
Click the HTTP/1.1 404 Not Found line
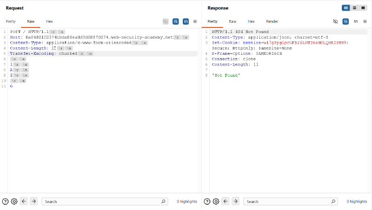point(240,32)
